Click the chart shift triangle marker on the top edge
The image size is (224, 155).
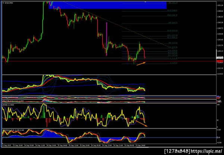(x=146, y=2)
